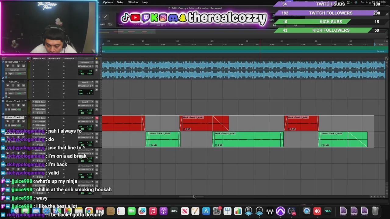This screenshot has width=390, height=219.
Task: Click the RECORD track pan value
Action: (90, 93)
